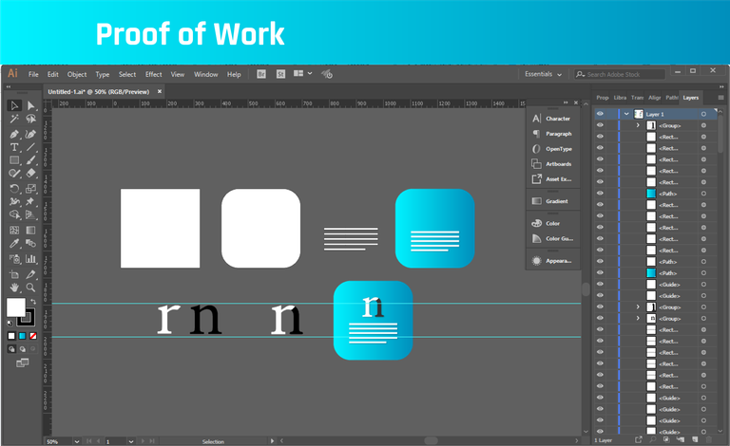Choose the Column Graph tool
Image resolution: width=730 pixels, height=446 pixels.
coord(30,259)
